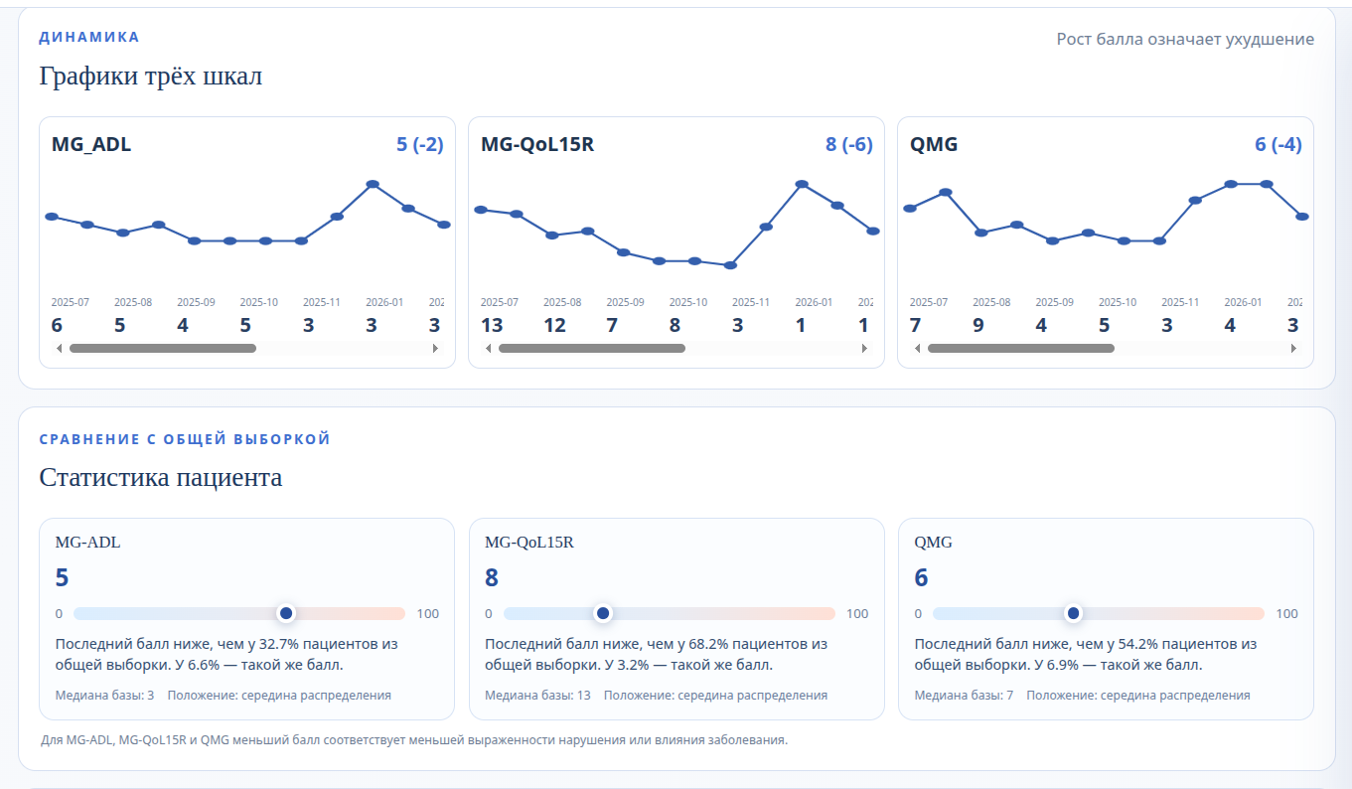
Task: Click the MG_ADL chart title
Action: (x=91, y=145)
